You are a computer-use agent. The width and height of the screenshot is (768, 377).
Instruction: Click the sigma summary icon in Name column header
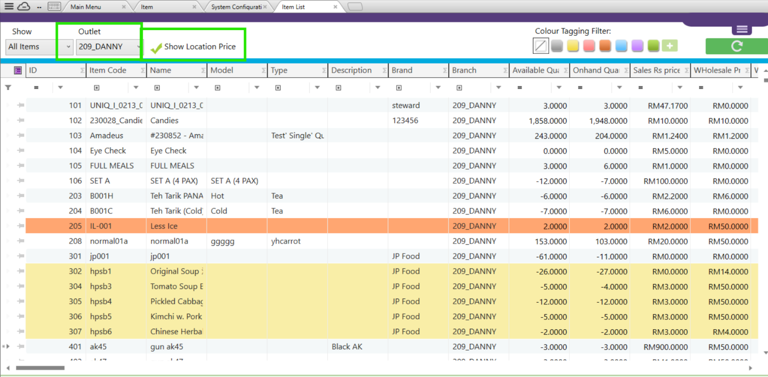pos(203,71)
